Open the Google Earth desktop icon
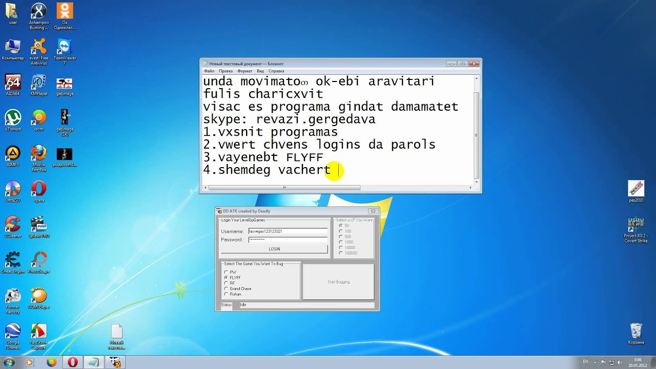 [13, 336]
